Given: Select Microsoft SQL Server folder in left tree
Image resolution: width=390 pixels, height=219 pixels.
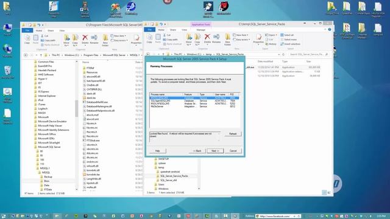Looking at the screenshot, I should (47, 147).
